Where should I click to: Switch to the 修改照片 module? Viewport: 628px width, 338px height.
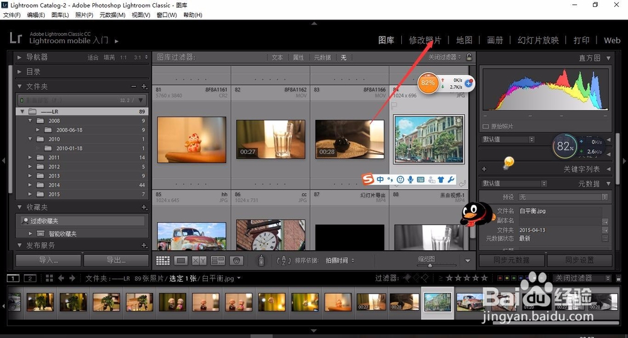tap(425, 40)
